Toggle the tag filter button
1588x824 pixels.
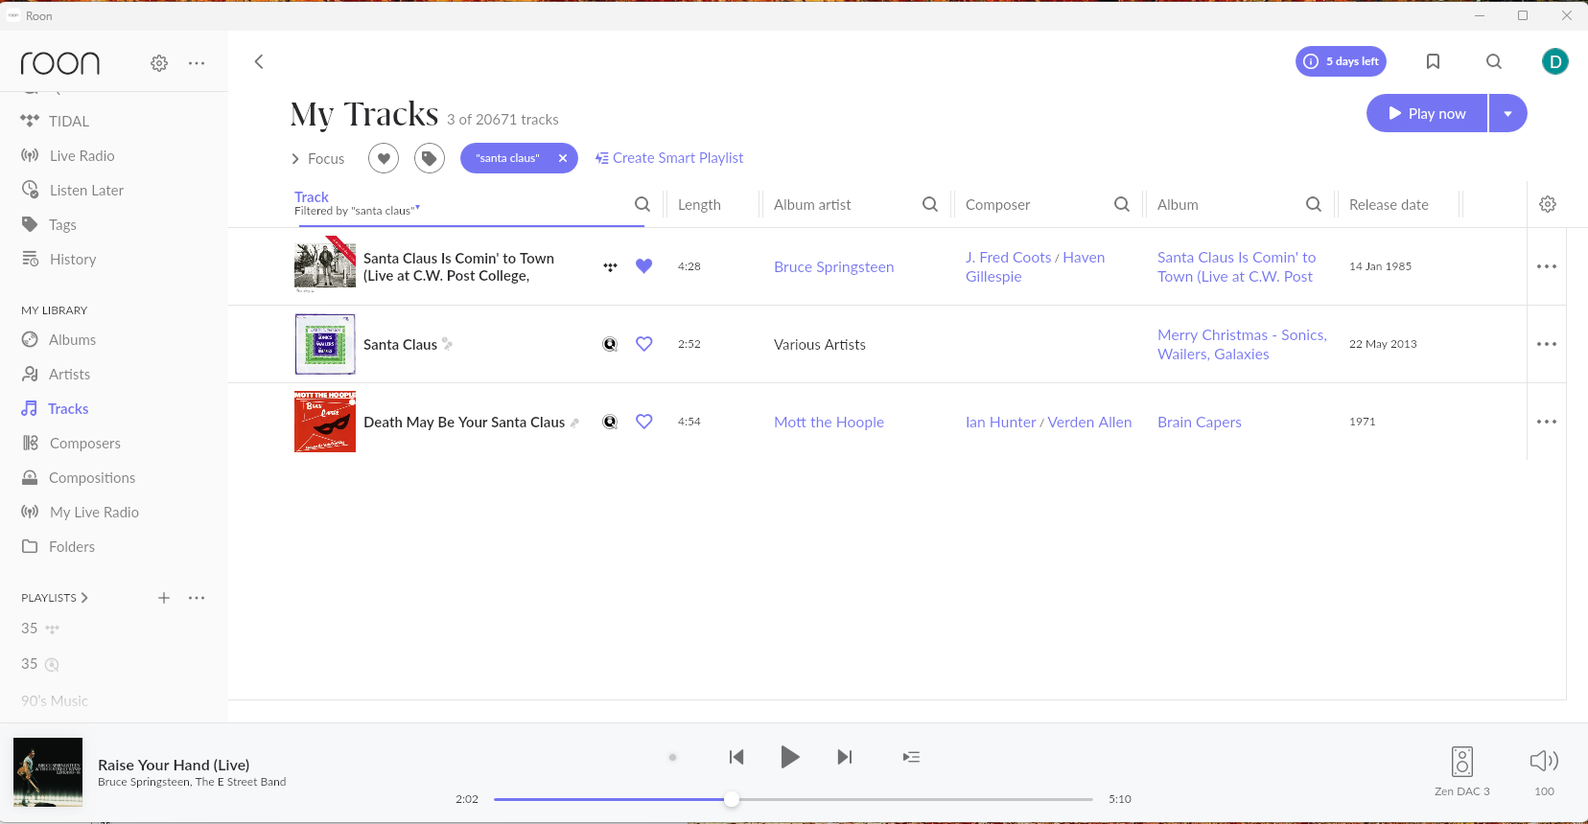[x=430, y=158]
